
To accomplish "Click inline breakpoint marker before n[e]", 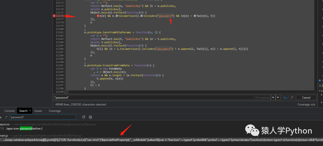I will pyautogui.click(x=98, y=16).
